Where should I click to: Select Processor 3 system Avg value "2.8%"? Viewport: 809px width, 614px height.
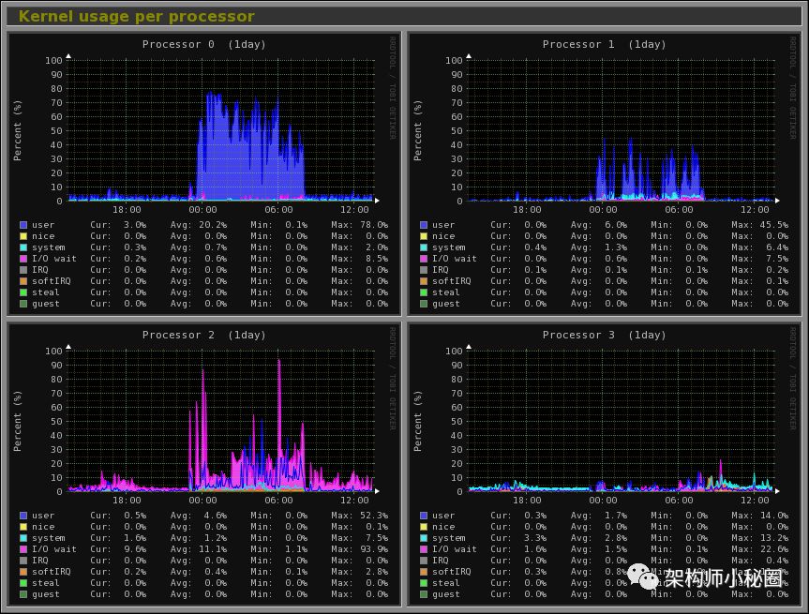[x=617, y=538]
